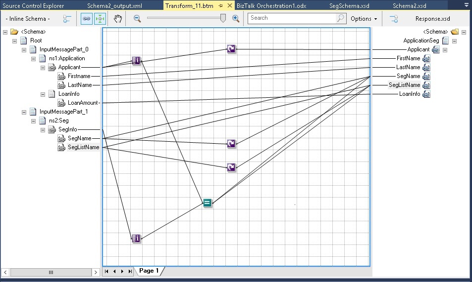The width and height of the screenshot is (472, 282).
Task: Select the destination LoanInfo element
Action: [410, 94]
